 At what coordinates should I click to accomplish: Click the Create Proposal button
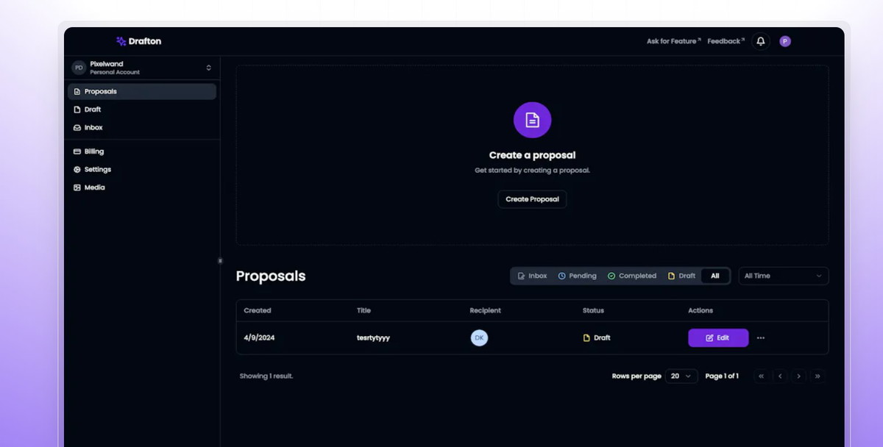[532, 199]
